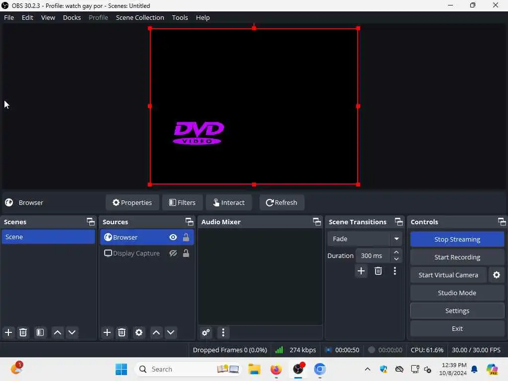Float the Audio Mixer dock icon
Viewport: 508px width, 381px height.
pos(317,222)
